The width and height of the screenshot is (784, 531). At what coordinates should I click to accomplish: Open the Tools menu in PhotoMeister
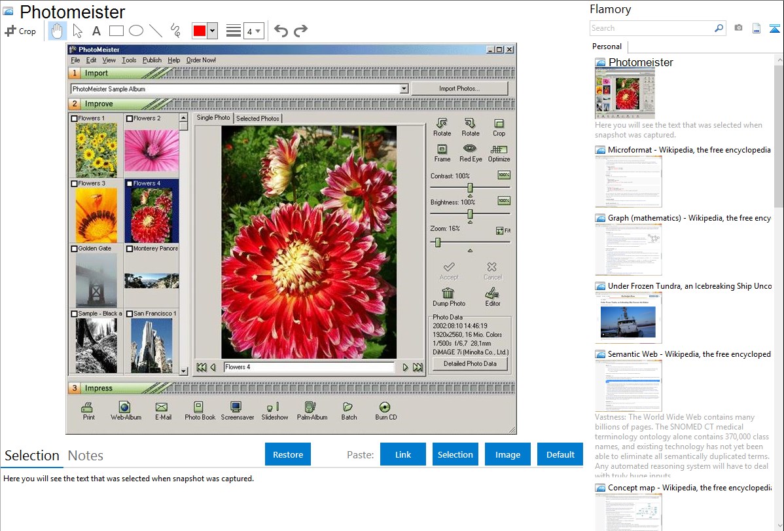pos(129,60)
